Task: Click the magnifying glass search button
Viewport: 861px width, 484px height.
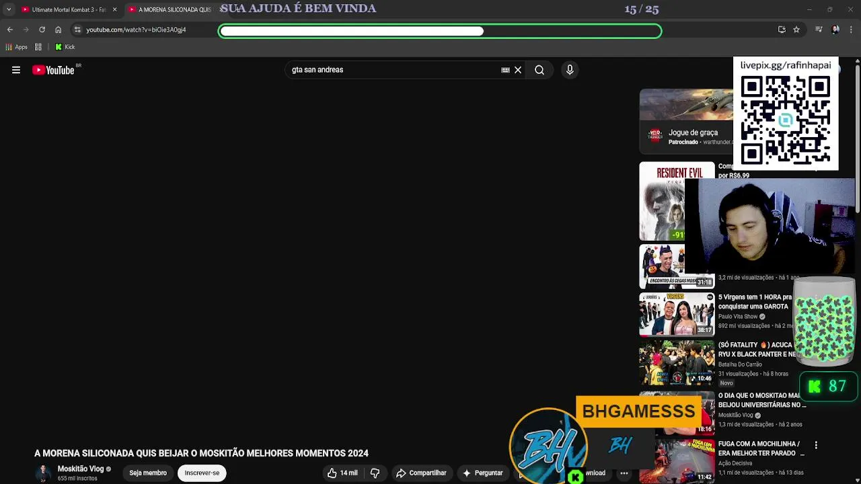Action: coord(539,70)
